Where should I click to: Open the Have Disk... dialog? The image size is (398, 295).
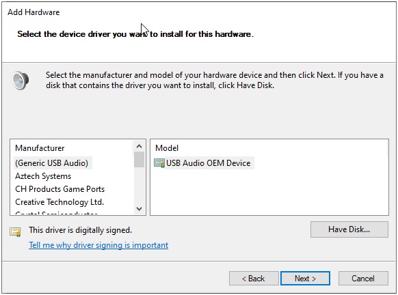(349, 229)
